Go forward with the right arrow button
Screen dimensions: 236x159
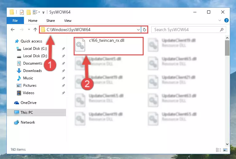tap(21, 30)
